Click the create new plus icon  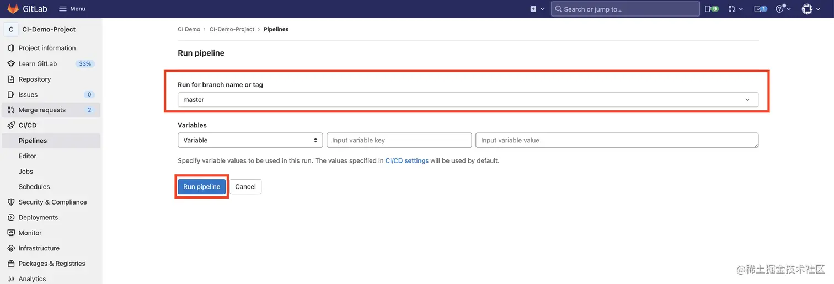coord(533,9)
